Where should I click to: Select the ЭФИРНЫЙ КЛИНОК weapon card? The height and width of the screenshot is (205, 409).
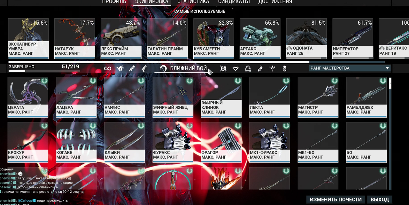point(221,97)
